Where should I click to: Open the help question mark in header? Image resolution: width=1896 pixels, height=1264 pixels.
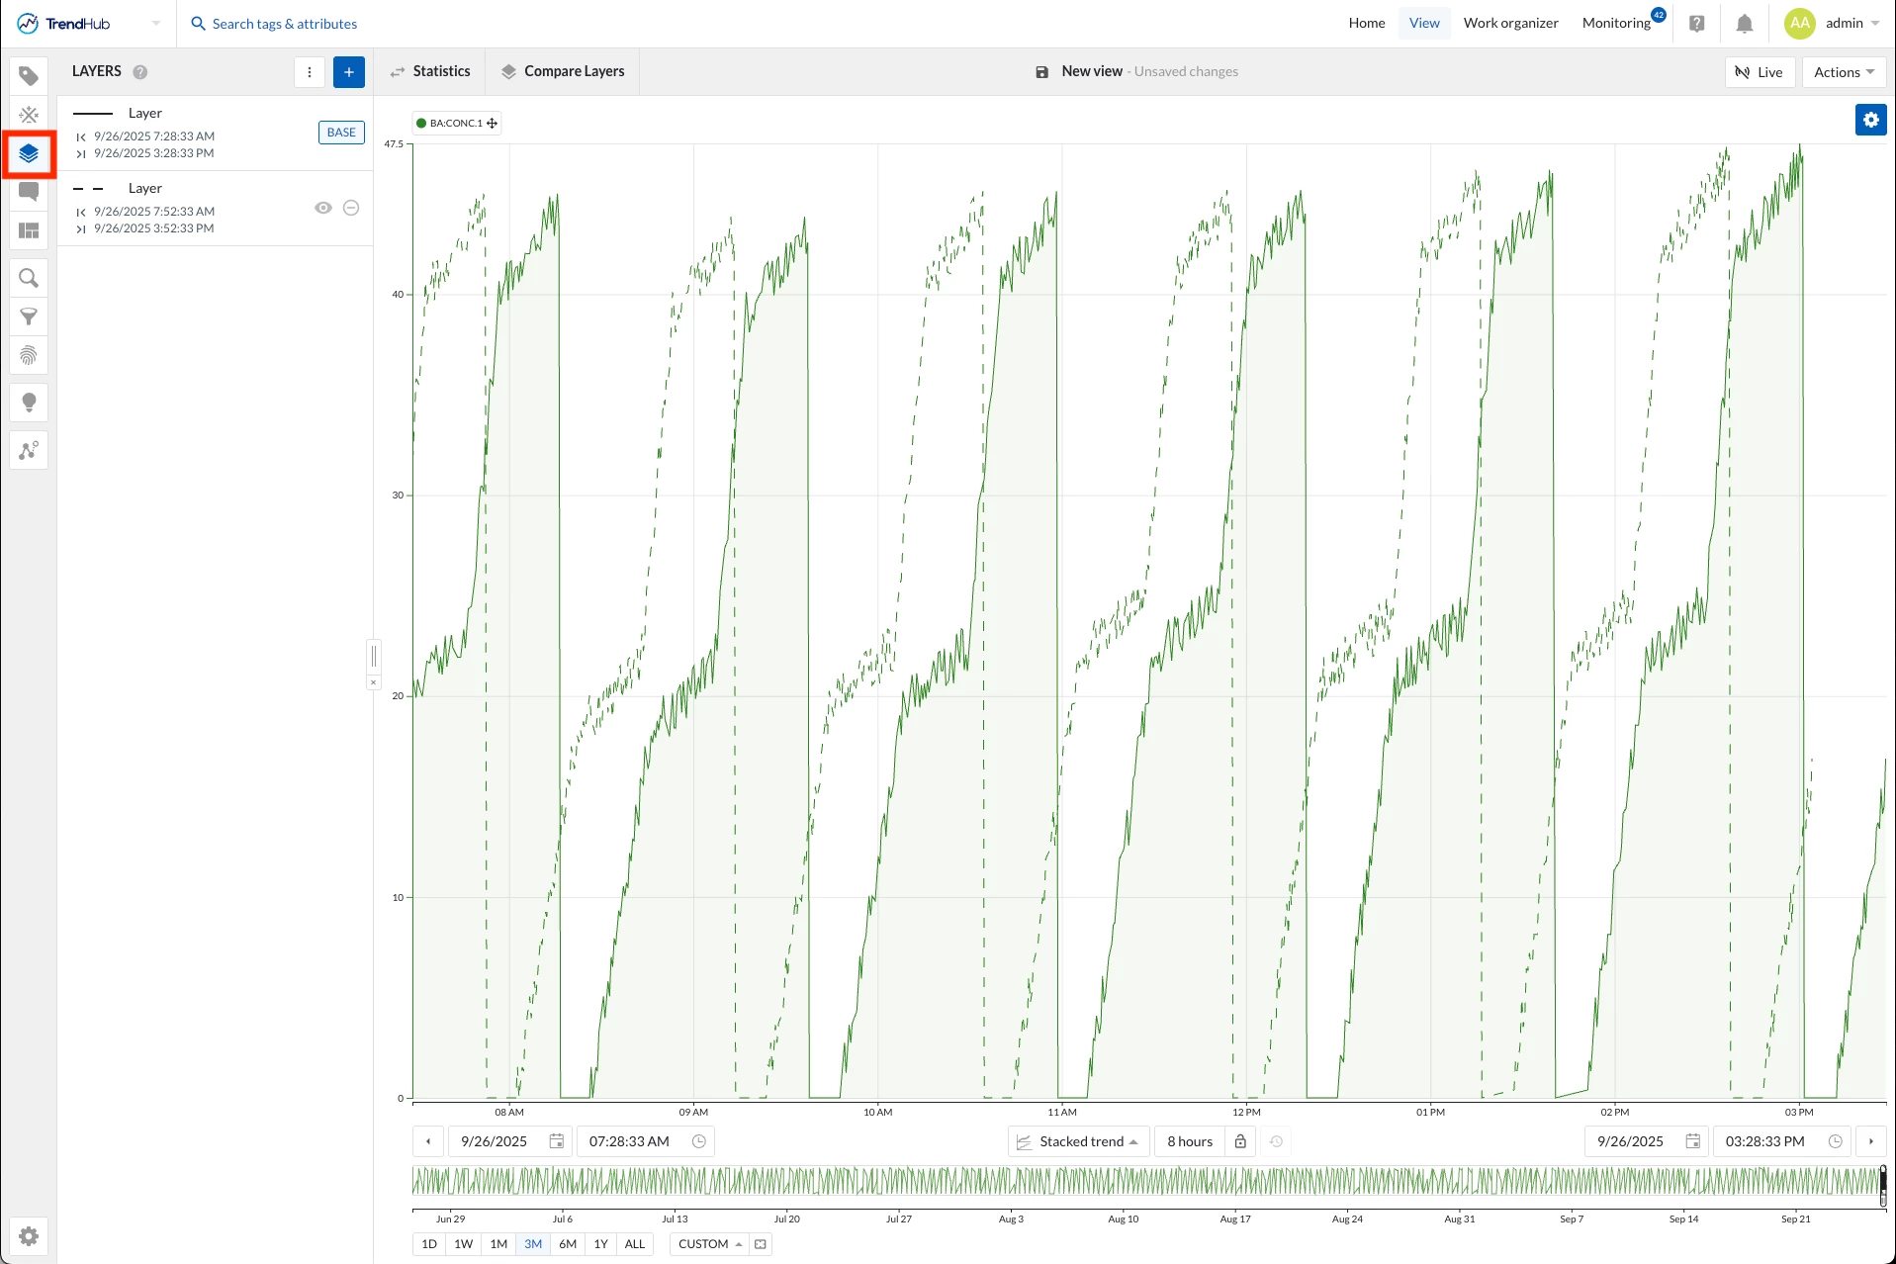click(1697, 24)
